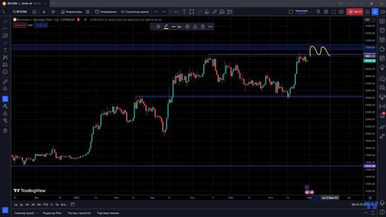Viewport: 386px width, 217px height.
Task: Open the chart interval selector
Action: click(x=44, y=12)
